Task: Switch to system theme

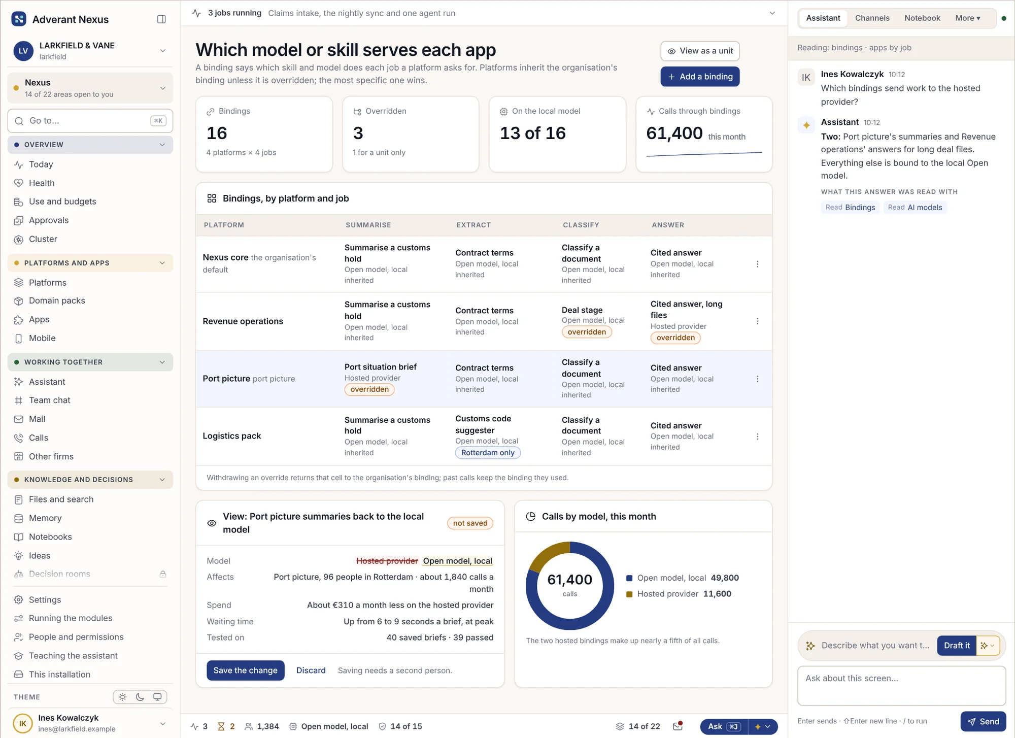Action: 157,697
